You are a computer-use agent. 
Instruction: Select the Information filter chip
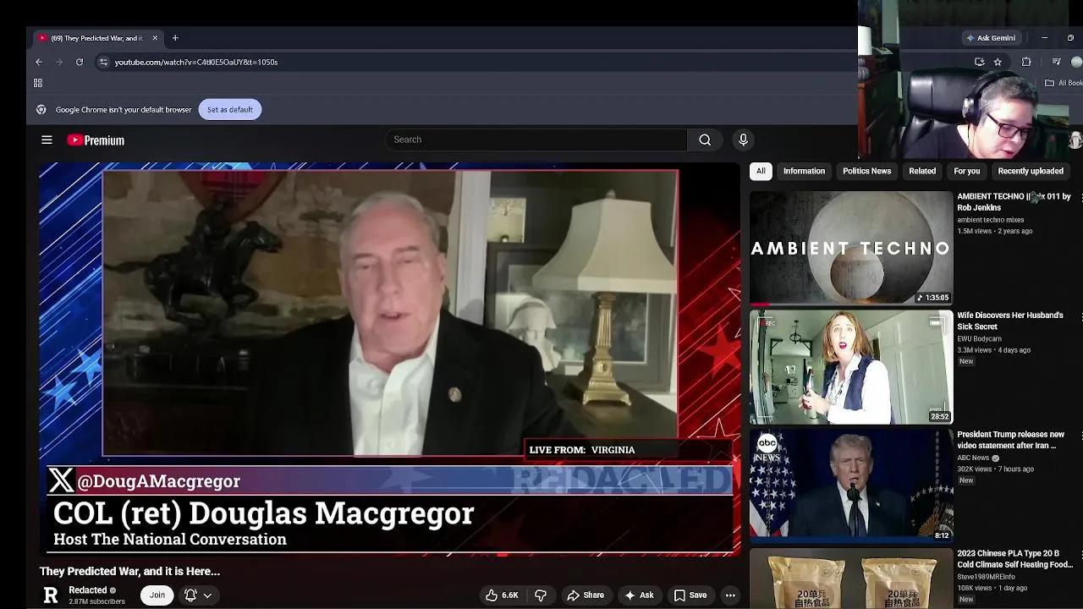[x=804, y=171]
